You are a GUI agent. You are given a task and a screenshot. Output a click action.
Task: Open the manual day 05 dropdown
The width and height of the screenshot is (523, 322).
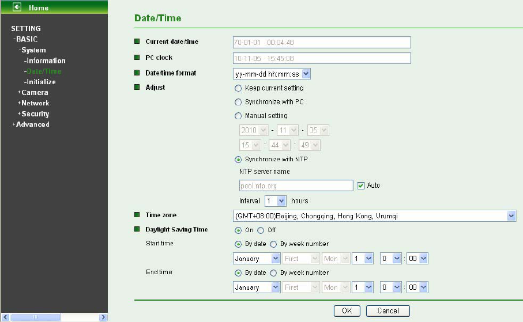pos(318,130)
